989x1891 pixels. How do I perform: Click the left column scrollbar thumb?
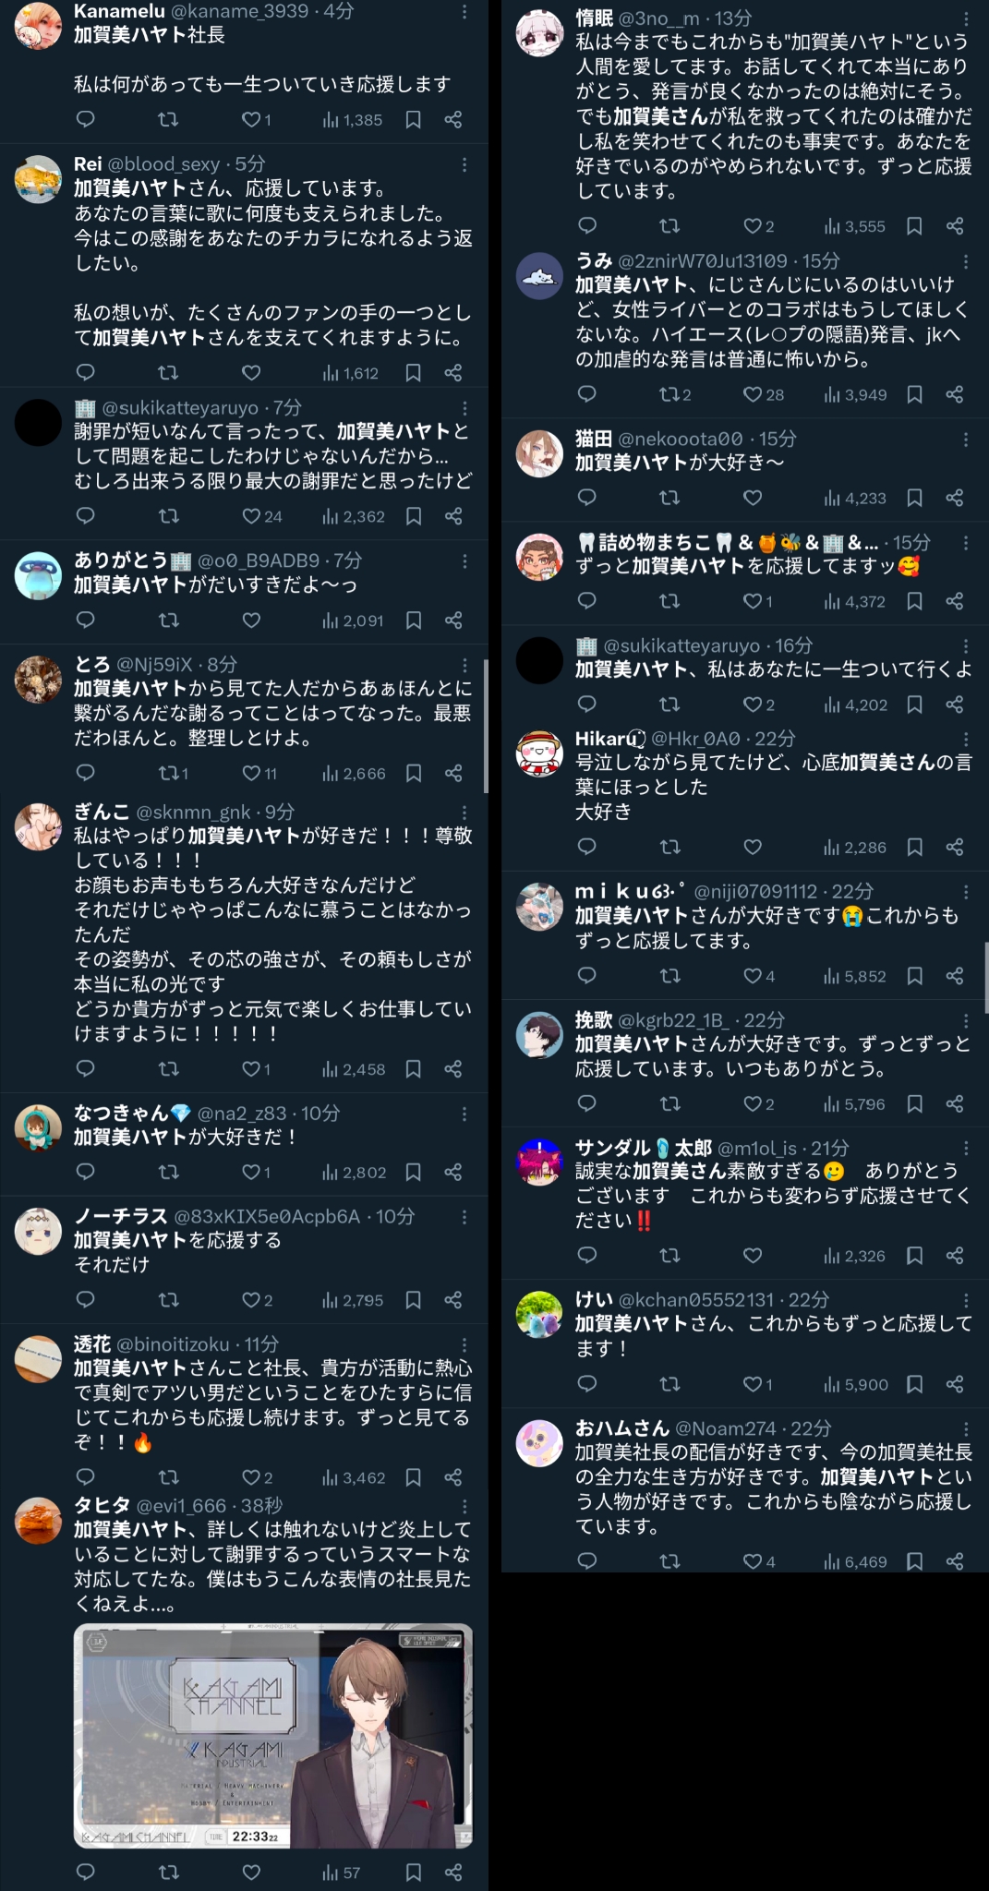tap(486, 726)
